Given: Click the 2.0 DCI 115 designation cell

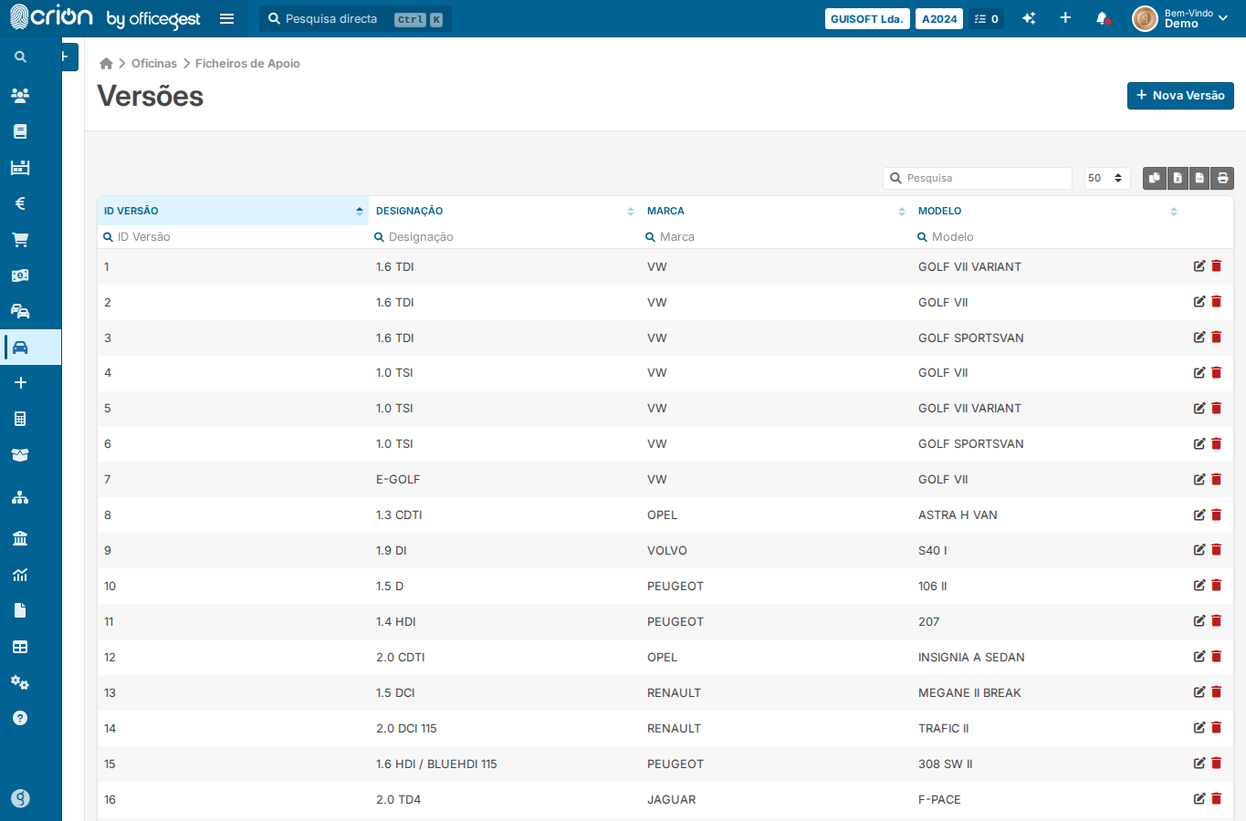Looking at the screenshot, I should (x=406, y=728).
